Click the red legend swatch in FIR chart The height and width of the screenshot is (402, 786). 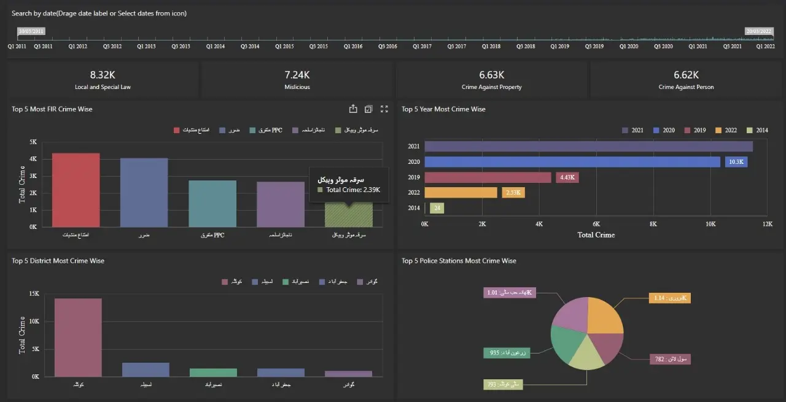point(177,130)
